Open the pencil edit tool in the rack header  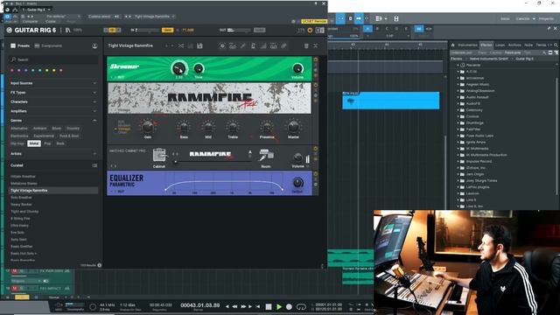pos(243,45)
